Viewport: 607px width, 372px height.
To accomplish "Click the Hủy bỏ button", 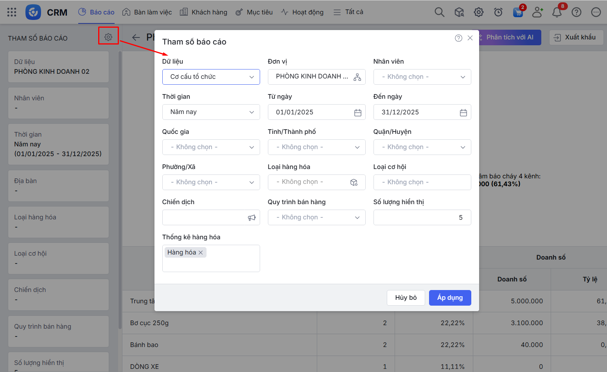I will tap(406, 298).
